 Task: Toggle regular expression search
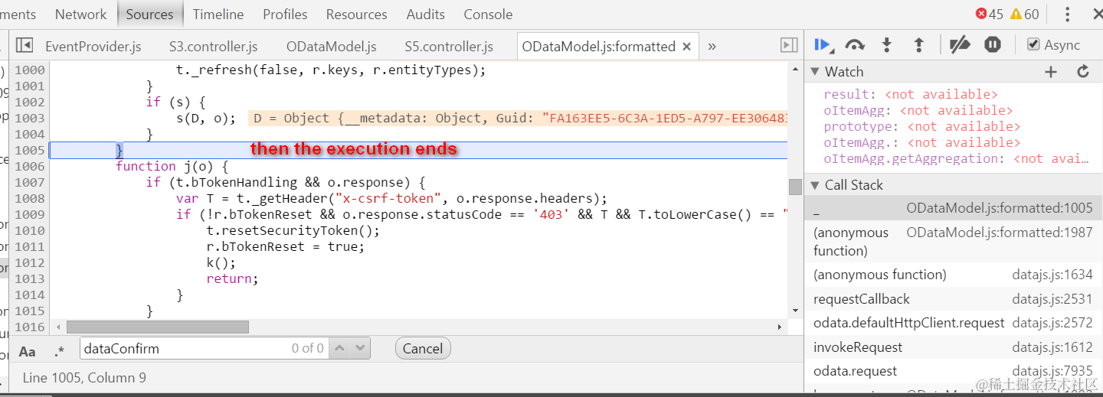pyautogui.click(x=59, y=352)
